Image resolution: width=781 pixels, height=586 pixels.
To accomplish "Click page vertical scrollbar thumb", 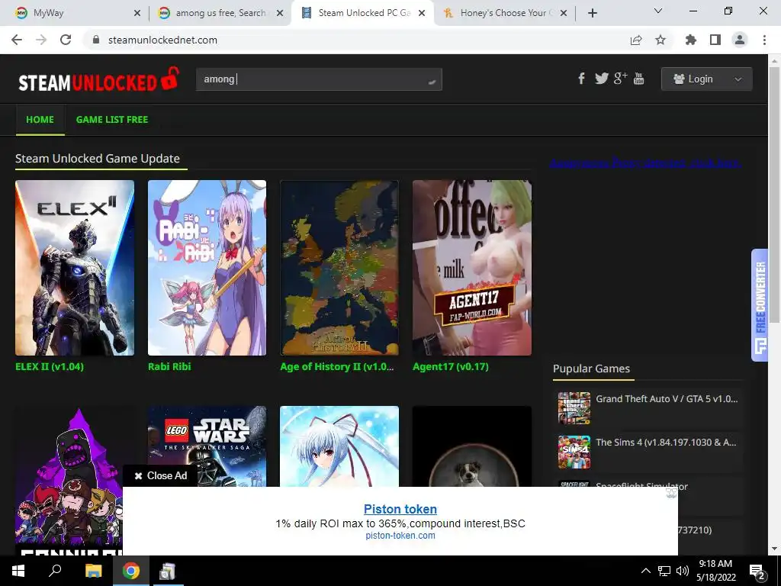I will pyautogui.click(x=775, y=195).
